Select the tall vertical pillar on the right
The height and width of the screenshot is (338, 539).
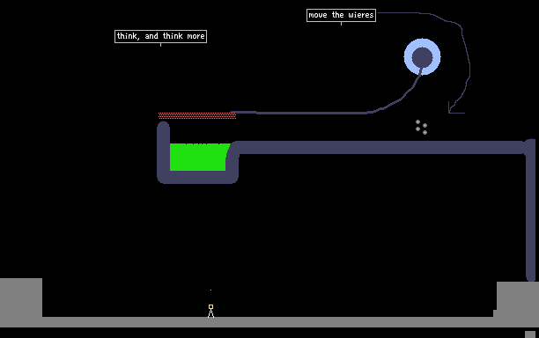(x=530, y=210)
